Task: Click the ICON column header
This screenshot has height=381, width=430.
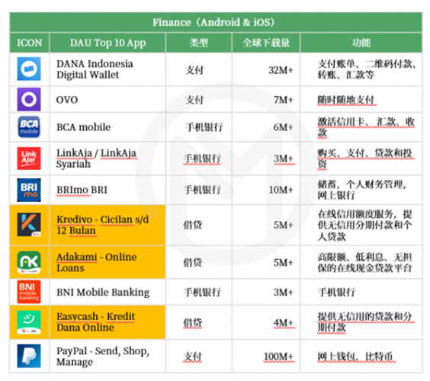Action: coord(29,43)
